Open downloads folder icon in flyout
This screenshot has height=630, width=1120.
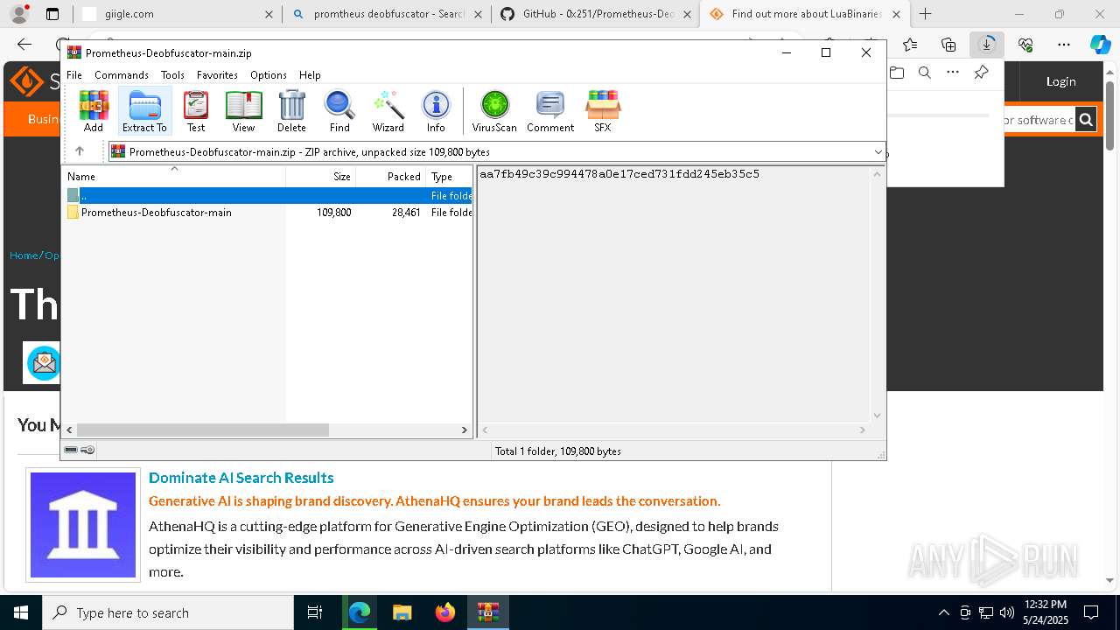point(897,73)
